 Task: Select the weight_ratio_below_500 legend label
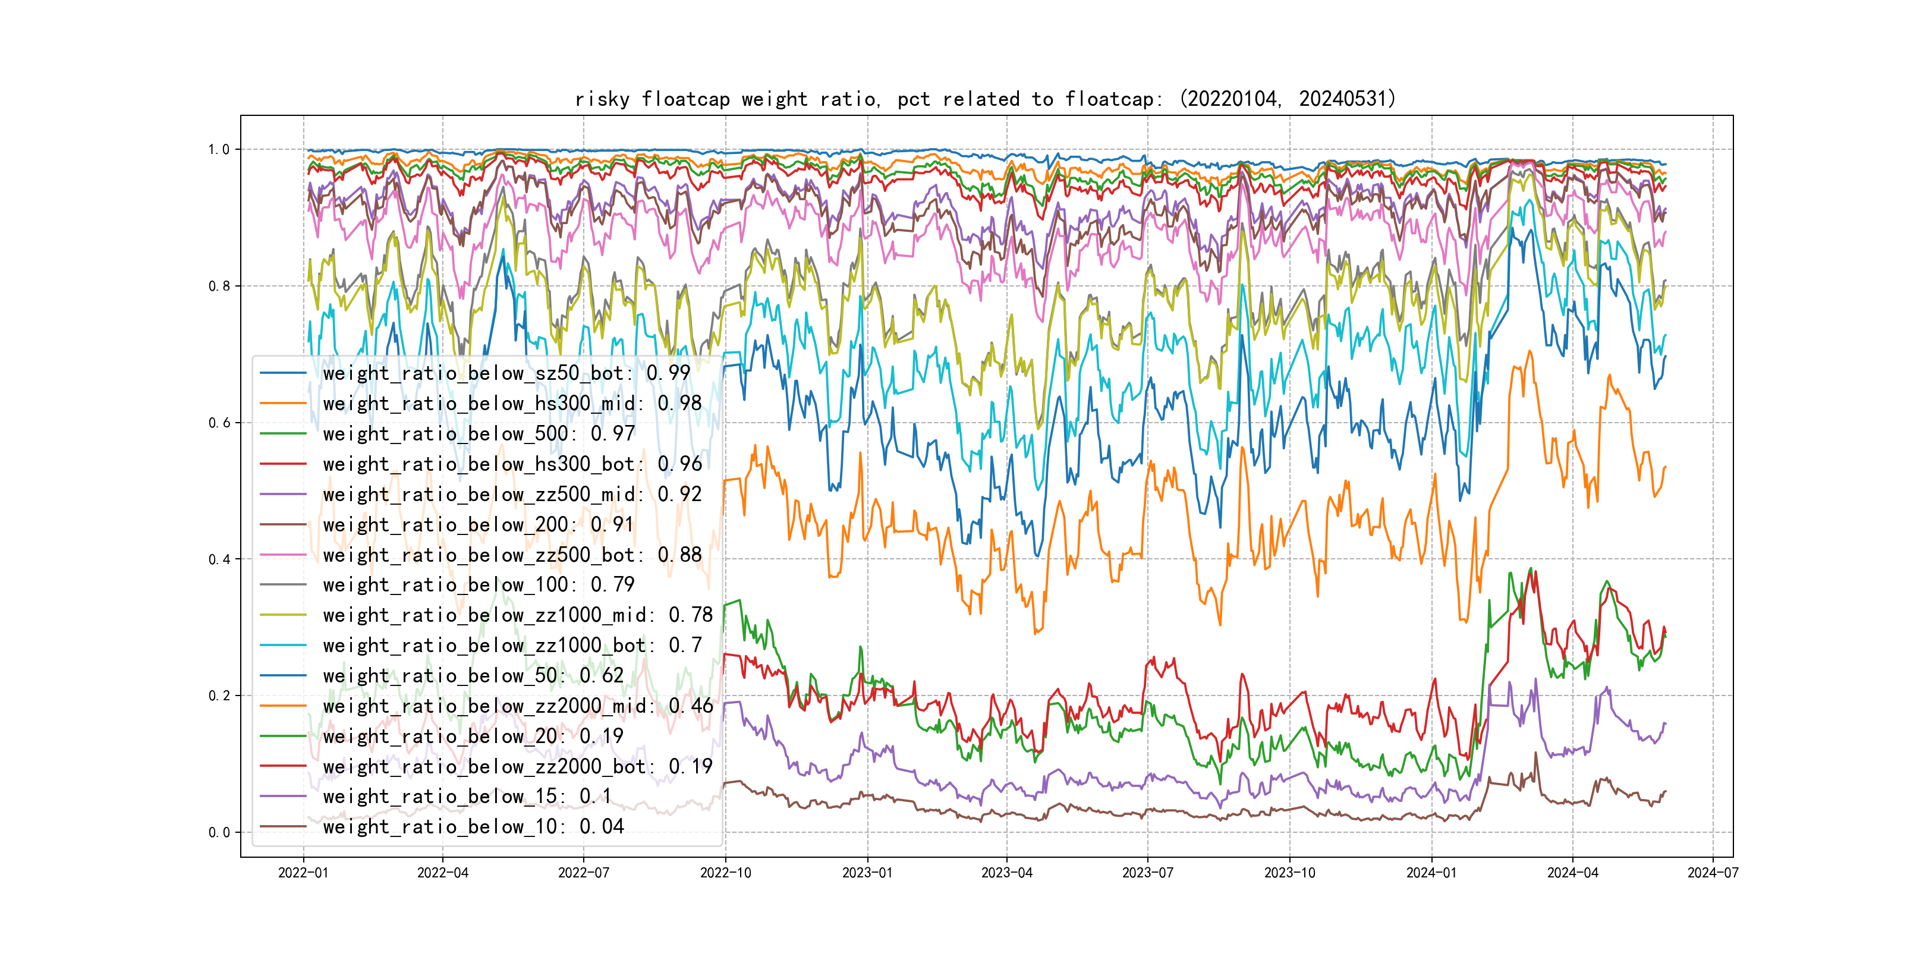[x=479, y=434]
